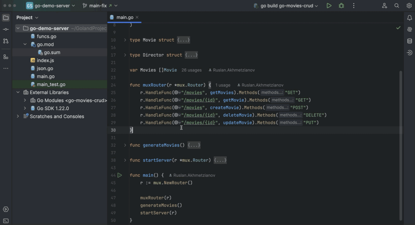Click the '26 usages' inlay hint
415x225 pixels.
coord(191,70)
